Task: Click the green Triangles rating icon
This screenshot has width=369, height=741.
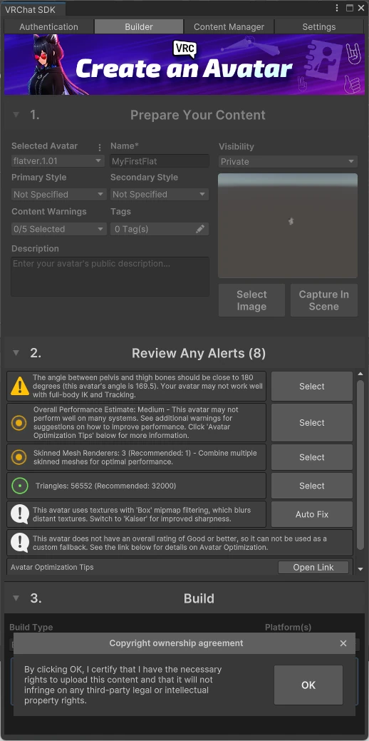Action: (20, 486)
